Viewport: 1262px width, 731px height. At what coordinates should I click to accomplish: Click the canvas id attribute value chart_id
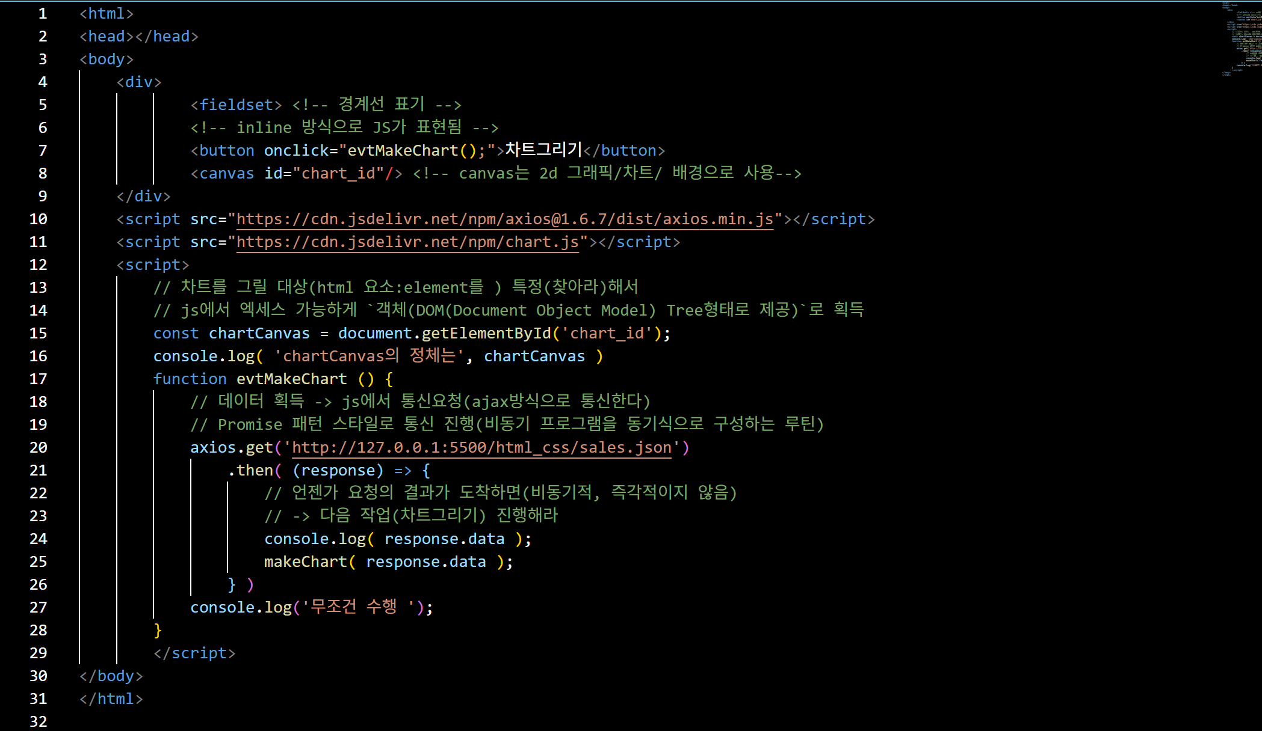pyautogui.click(x=338, y=174)
